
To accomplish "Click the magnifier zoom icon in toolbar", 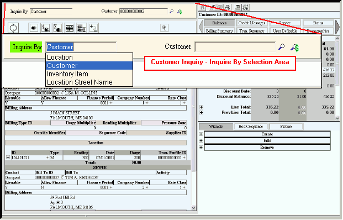I will point(164,28).
